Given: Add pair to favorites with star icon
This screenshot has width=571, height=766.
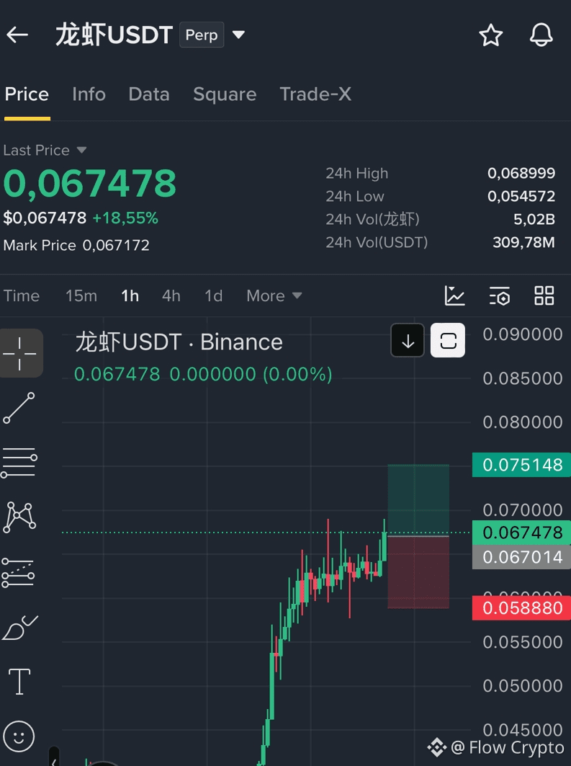Looking at the screenshot, I should click(490, 35).
